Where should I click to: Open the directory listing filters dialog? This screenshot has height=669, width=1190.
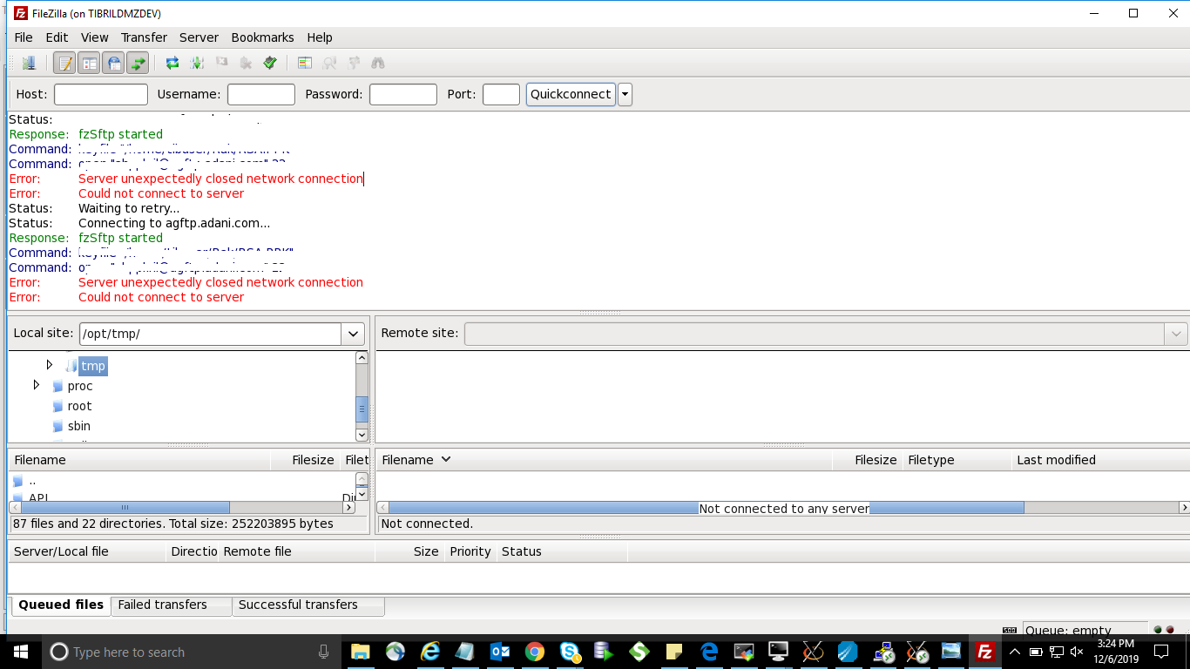(x=305, y=63)
